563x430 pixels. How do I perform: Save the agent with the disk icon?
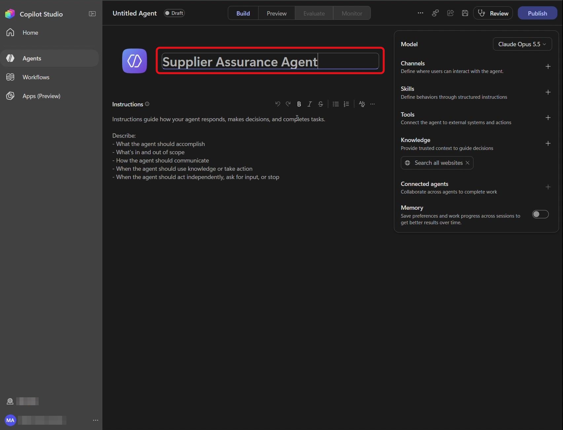(465, 13)
